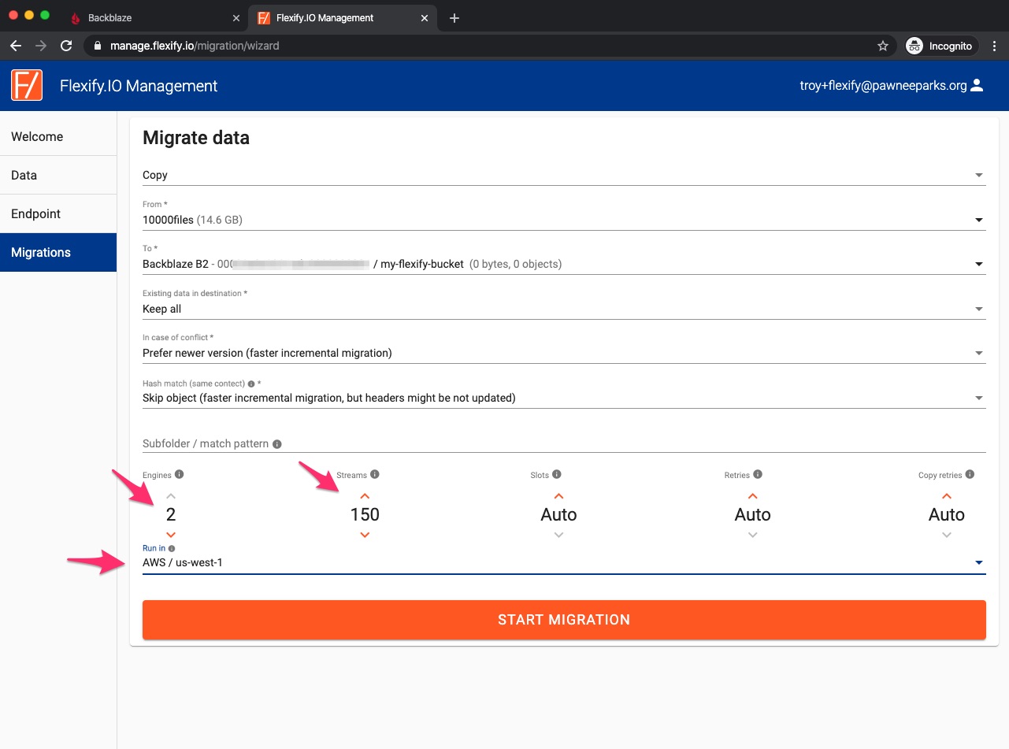Go to Welcome in the sidebar
Image resolution: width=1009 pixels, height=749 pixels.
coord(58,136)
